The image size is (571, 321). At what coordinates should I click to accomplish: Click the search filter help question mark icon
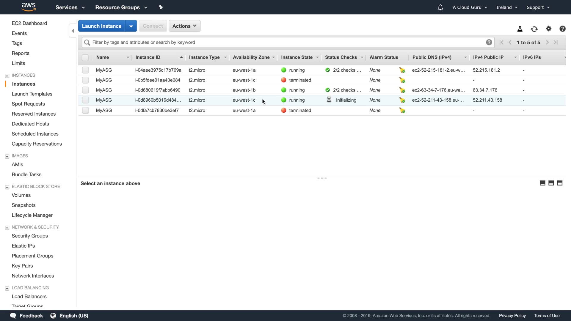pyautogui.click(x=489, y=42)
